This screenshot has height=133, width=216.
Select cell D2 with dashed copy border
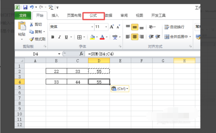coord(99,71)
